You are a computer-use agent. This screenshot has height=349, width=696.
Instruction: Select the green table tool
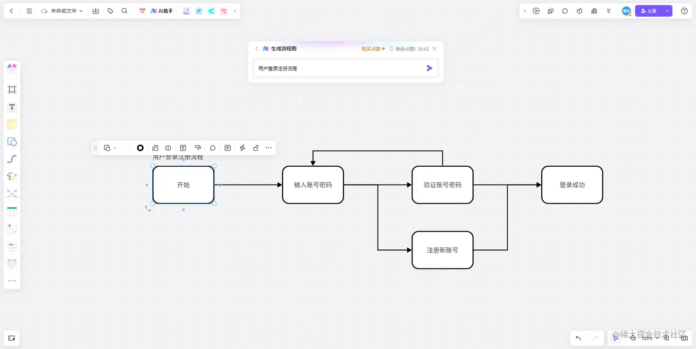(x=12, y=212)
